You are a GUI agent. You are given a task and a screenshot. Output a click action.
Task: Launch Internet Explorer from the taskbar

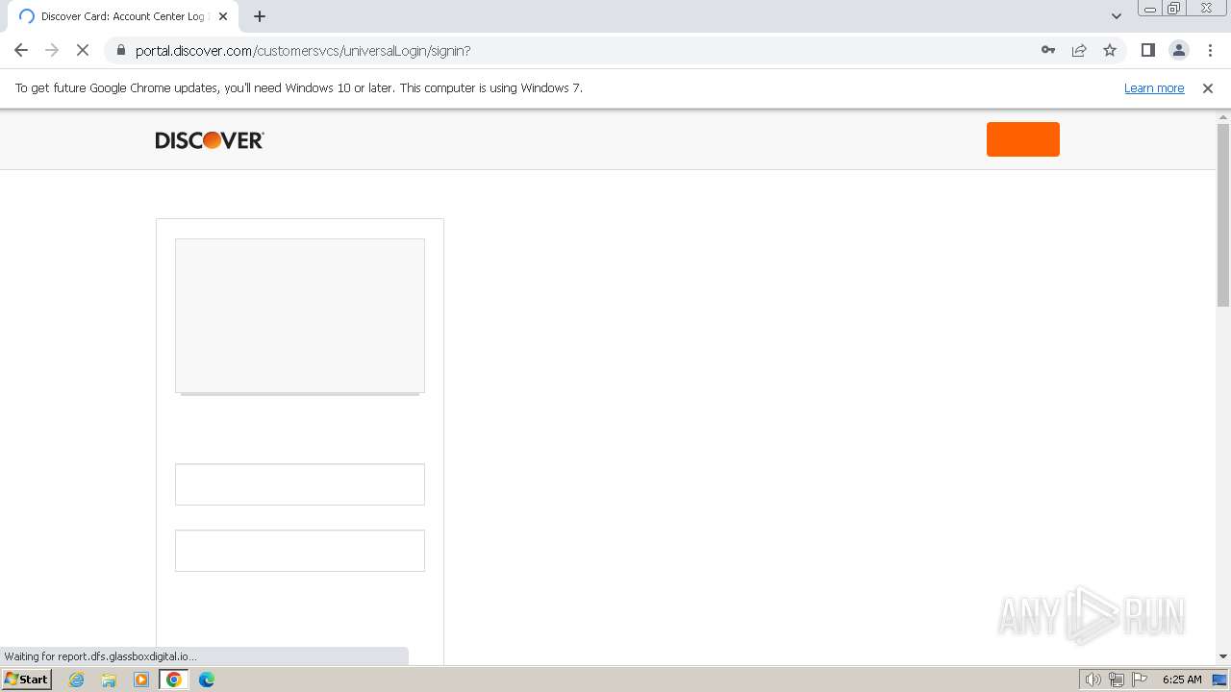[77, 680]
